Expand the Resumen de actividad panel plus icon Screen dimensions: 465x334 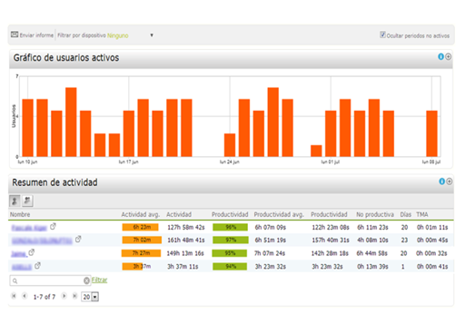click(450, 182)
